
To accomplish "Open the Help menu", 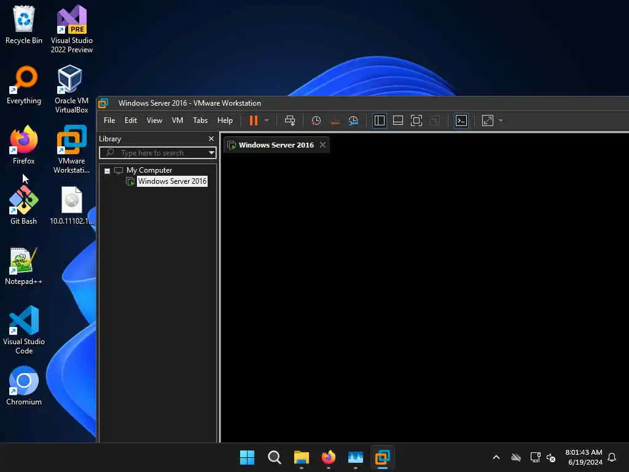I will click(225, 120).
